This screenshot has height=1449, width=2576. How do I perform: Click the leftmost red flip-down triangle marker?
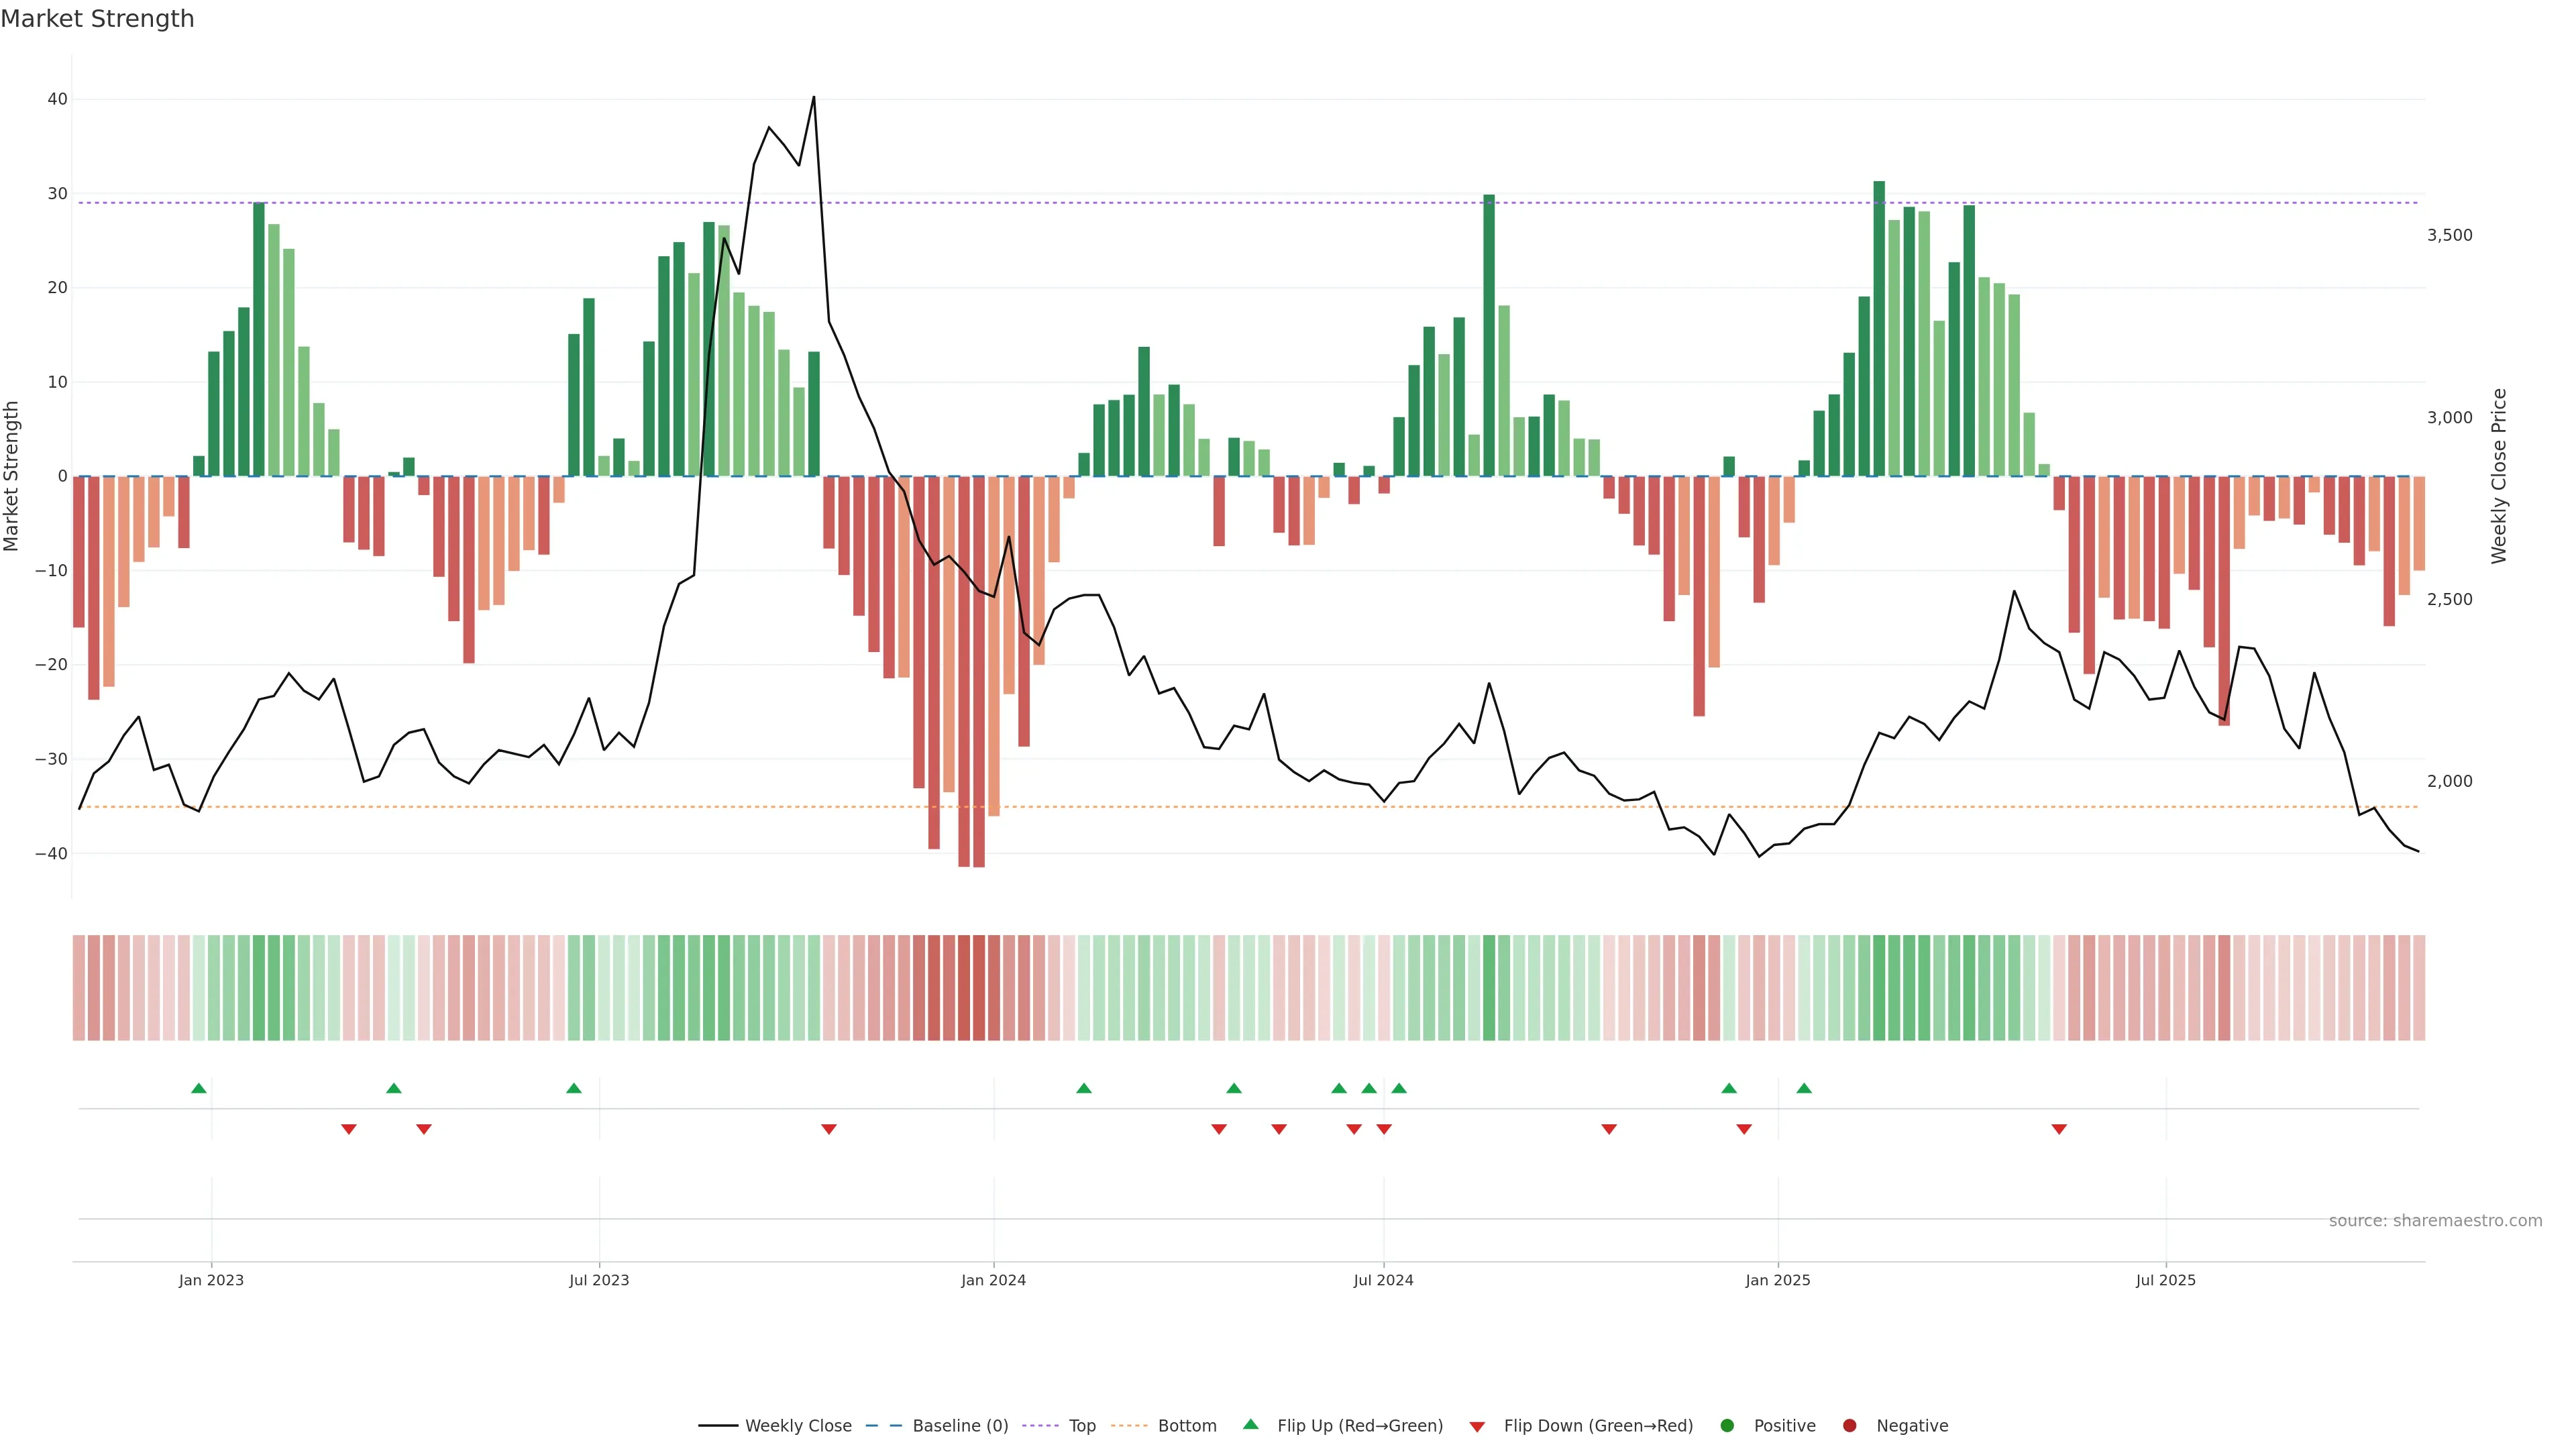click(x=348, y=1129)
